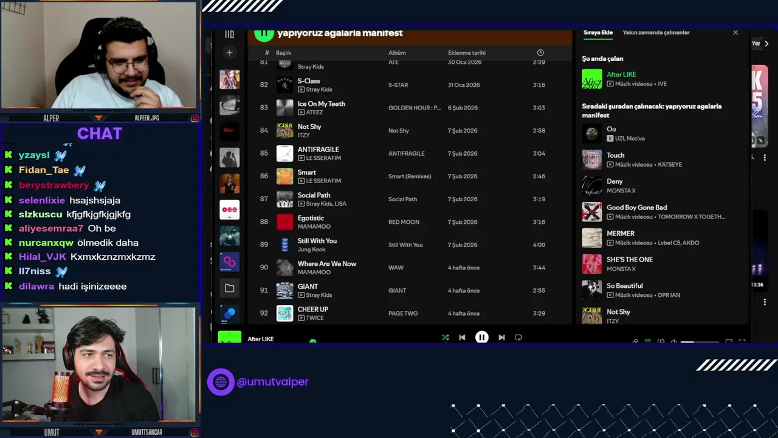The width and height of the screenshot is (778, 438).
Task: Pause playback with the white circle button
Action: 481,338
